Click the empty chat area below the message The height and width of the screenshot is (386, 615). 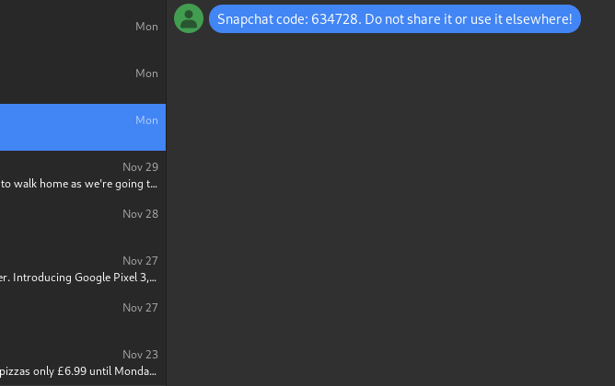[x=390, y=211]
